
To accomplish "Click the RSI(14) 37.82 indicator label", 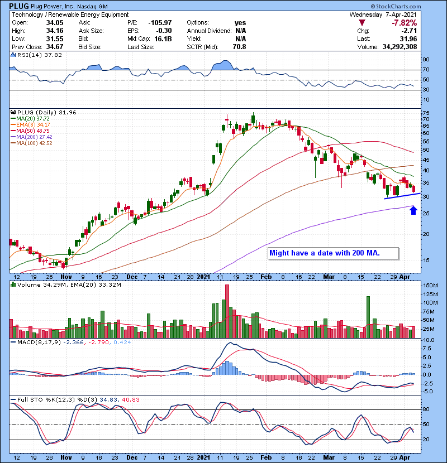I will pyautogui.click(x=39, y=55).
